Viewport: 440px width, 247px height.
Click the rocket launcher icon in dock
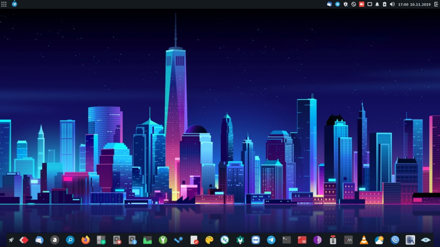coord(11,240)
